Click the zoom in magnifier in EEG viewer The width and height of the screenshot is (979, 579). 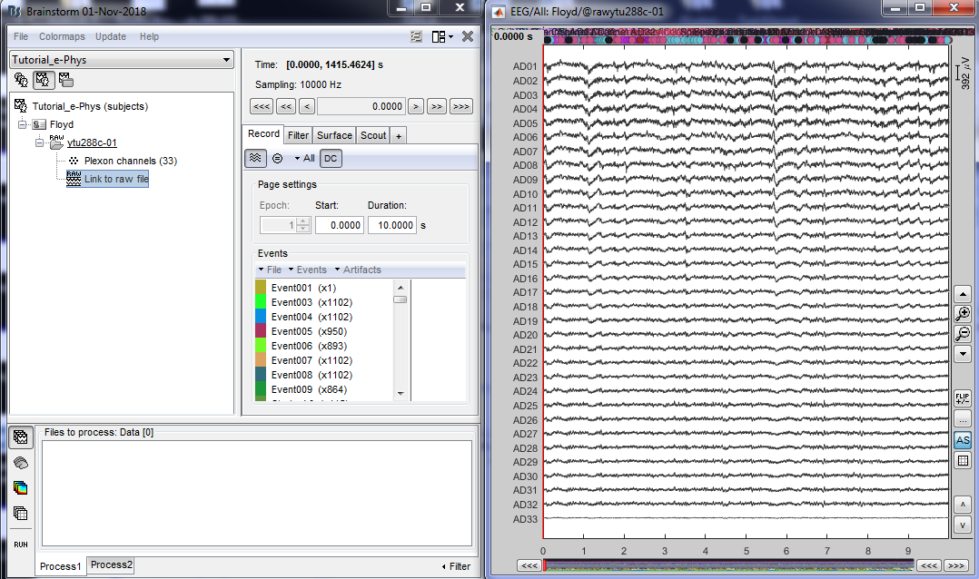tap(964, 314)
